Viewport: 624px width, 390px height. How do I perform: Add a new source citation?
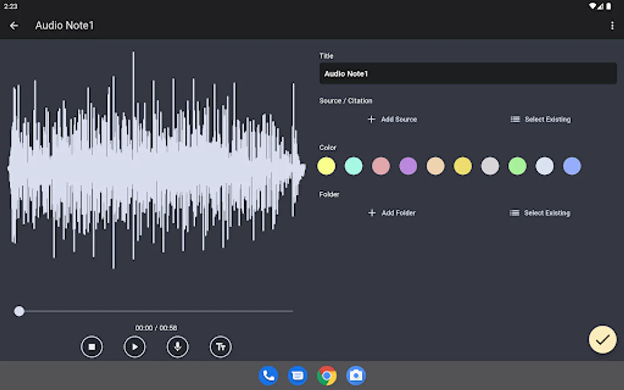pos(392,119)
